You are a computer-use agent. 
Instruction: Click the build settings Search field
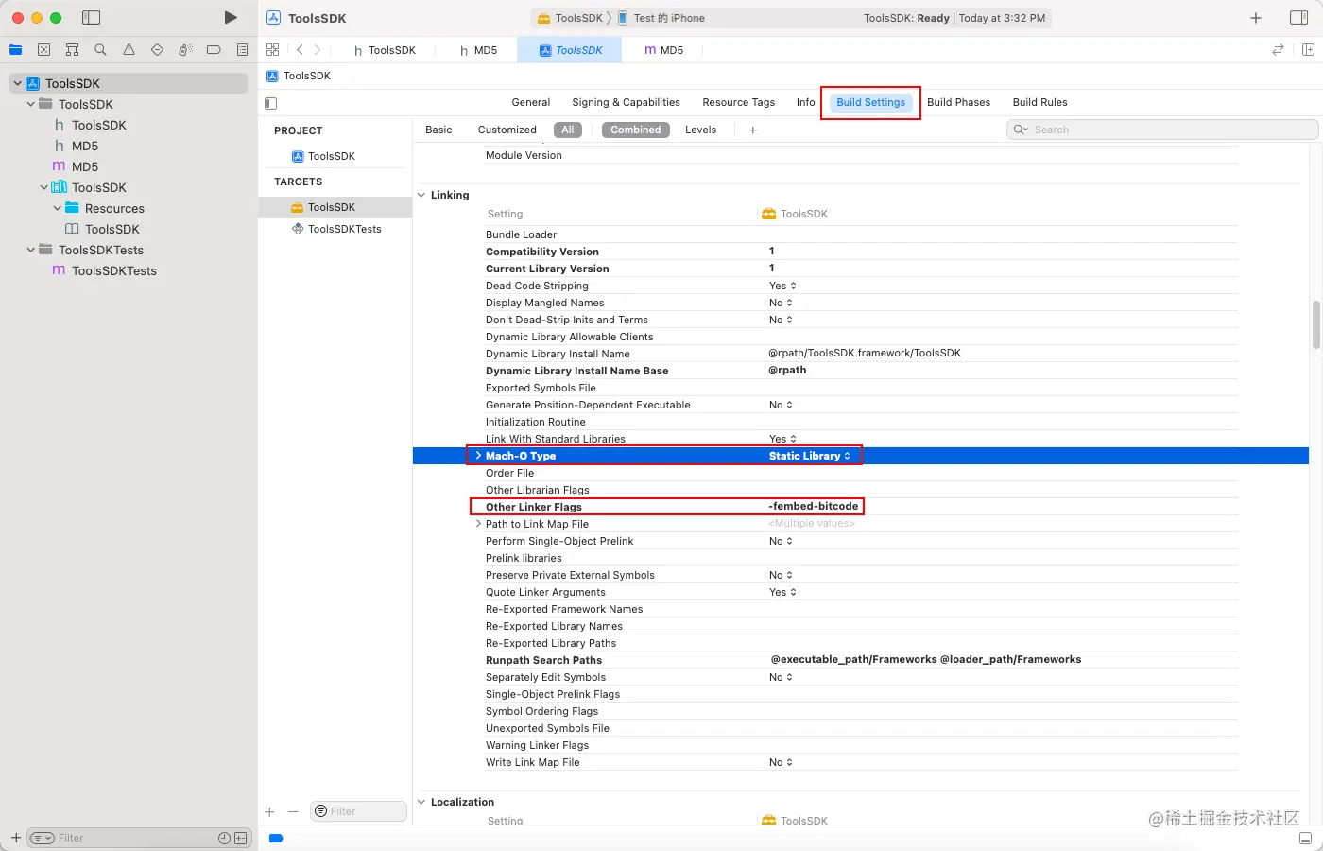point(1162,130)
